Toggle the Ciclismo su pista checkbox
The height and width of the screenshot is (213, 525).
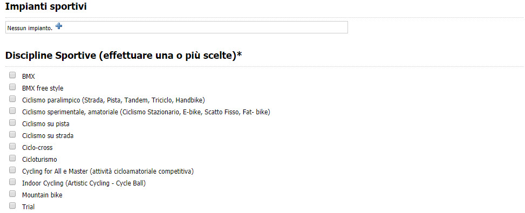(12, 122)
